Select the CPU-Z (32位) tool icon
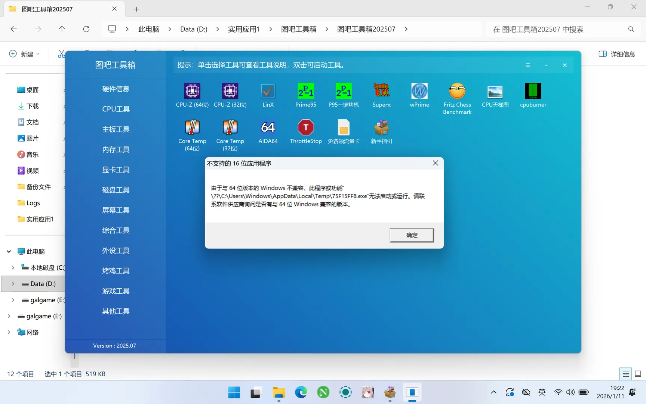The height and width of the screenshot is (404, 646). [x=230, y=91]
